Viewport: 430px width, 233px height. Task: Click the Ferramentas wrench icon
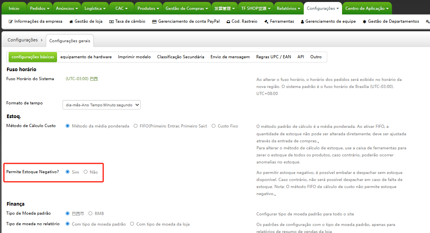coord(266,22)
